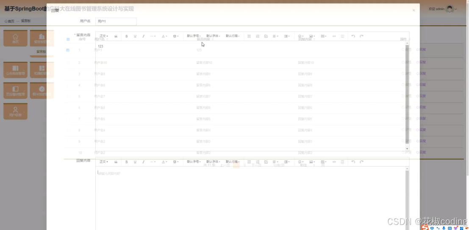This screenshot has width=469, height=230.
Task: Open alignment dropdown in the 回复内容 editor
Action: point(275,162)
